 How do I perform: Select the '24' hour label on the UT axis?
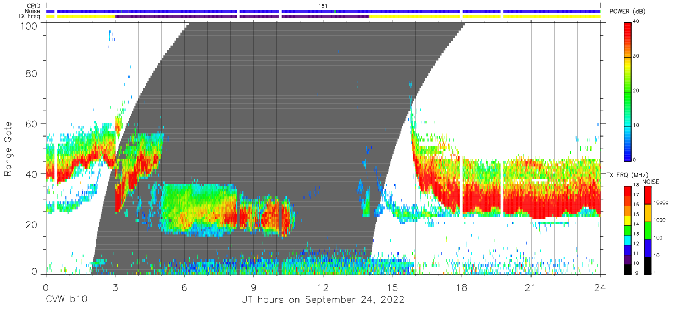600,287
